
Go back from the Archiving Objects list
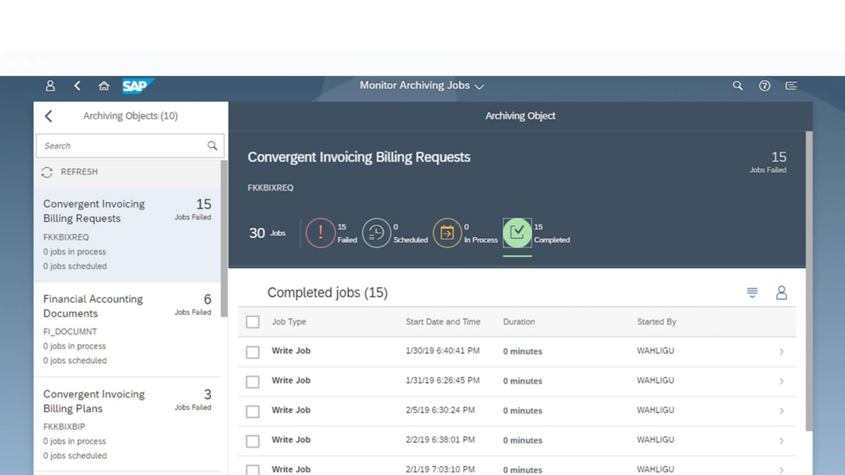(x=48, y=116)
